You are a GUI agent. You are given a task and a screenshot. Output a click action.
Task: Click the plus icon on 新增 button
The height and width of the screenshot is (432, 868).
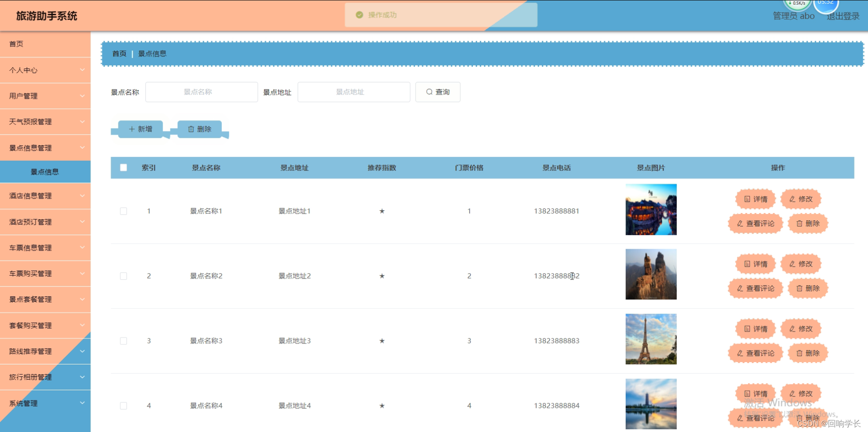click(132, 129)
